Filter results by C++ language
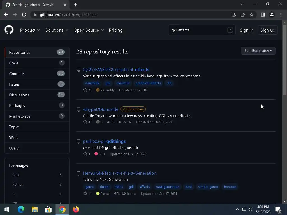Image resolution: width=287 pixels, height=215 pixels. point(37,175)
